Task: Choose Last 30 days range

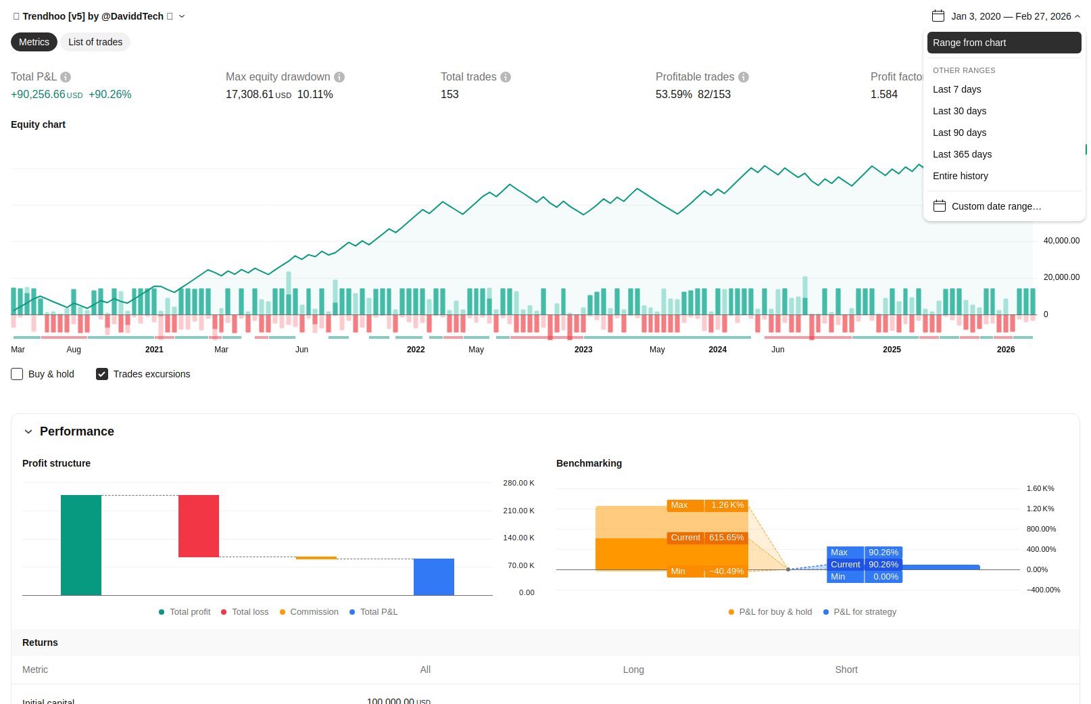Action: pyautogui.click(x=959, y=111)
